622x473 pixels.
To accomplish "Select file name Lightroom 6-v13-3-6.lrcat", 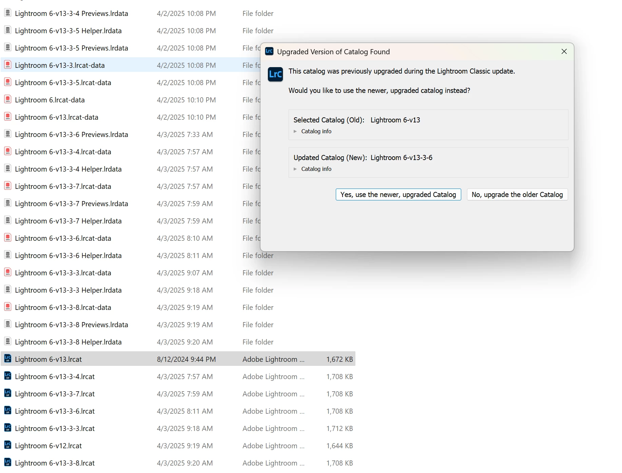I will 55,411.
